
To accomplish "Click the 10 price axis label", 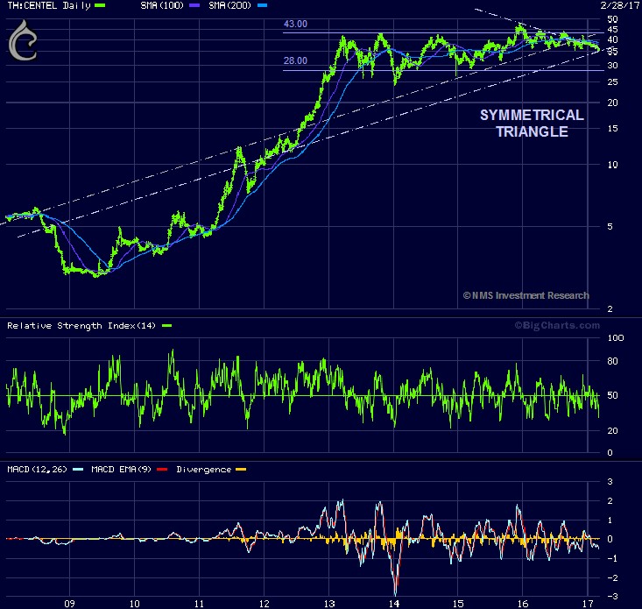I will pos(612,165).
